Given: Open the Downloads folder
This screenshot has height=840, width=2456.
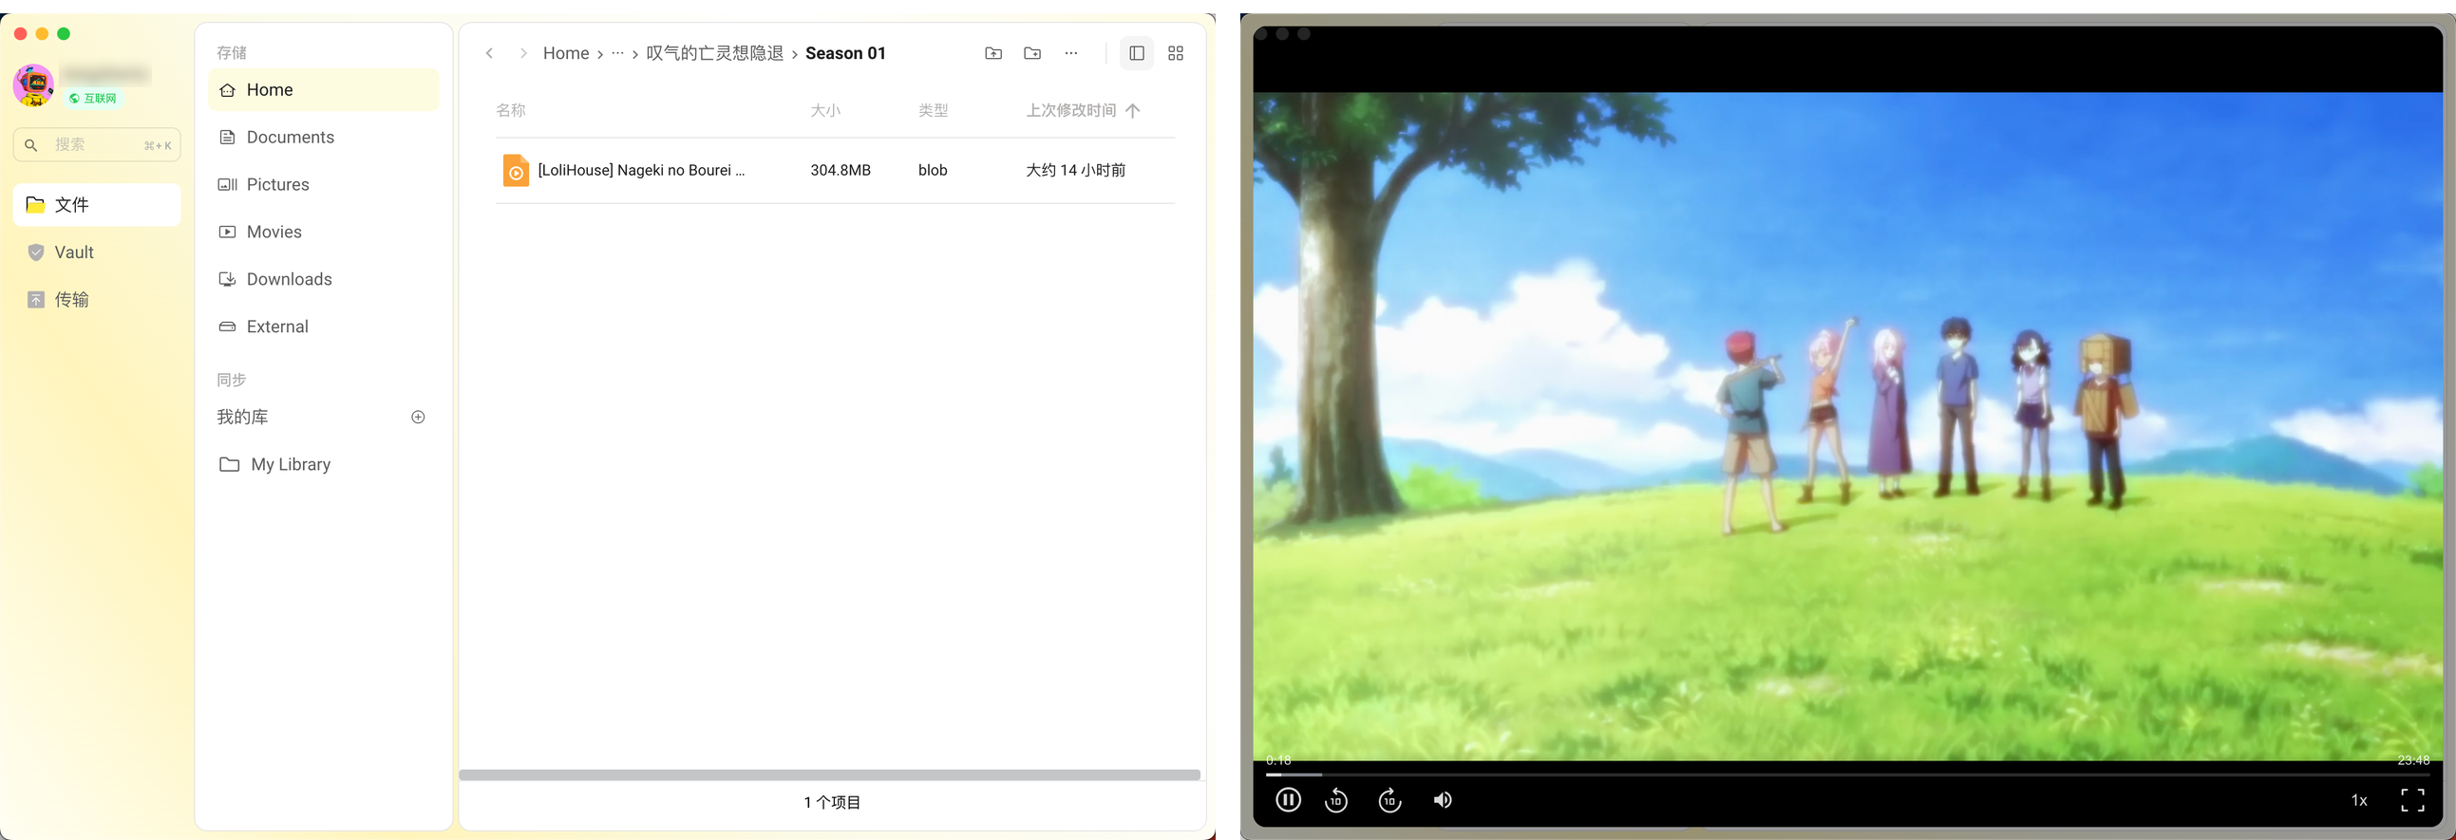Looking at the screenshot, I should (x=289, y=279).
